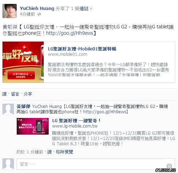Click the globe privacy icon beside 4分鐘前
Screen dimensions: 178x173
[39, 14]
